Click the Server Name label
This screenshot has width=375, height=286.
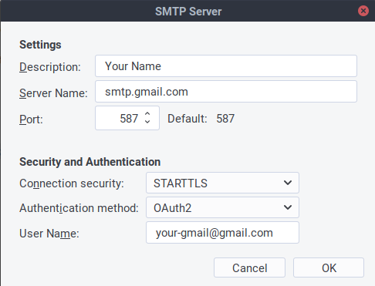point(53,93)
